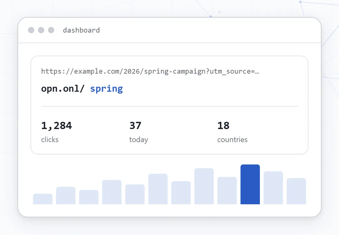Click the 37 today value
Screen dimensions: 339x235
point(135,126)
